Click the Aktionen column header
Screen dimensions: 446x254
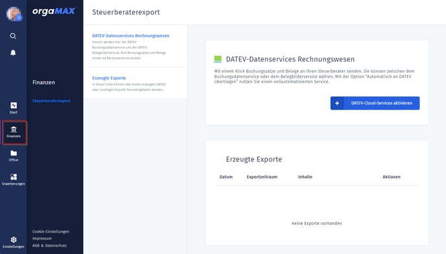pos(392,177)
